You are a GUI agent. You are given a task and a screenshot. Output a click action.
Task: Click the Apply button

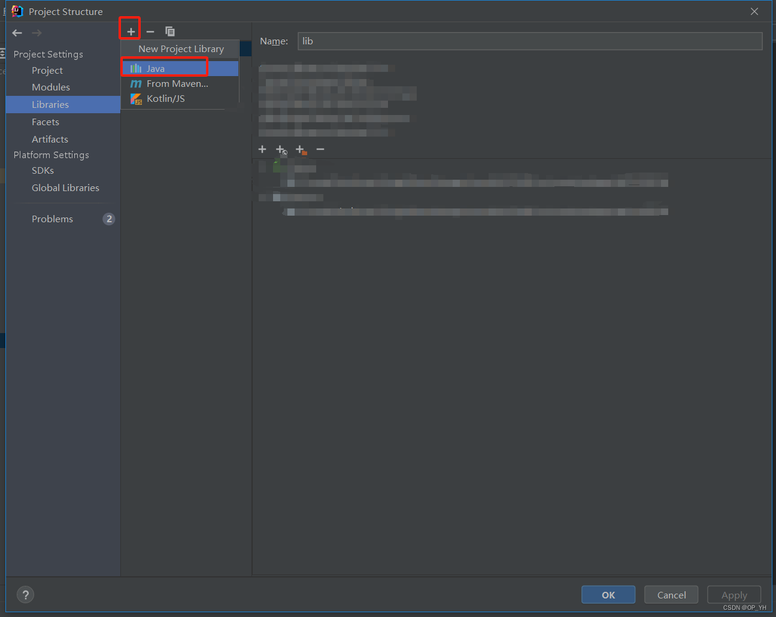point(734,595)
